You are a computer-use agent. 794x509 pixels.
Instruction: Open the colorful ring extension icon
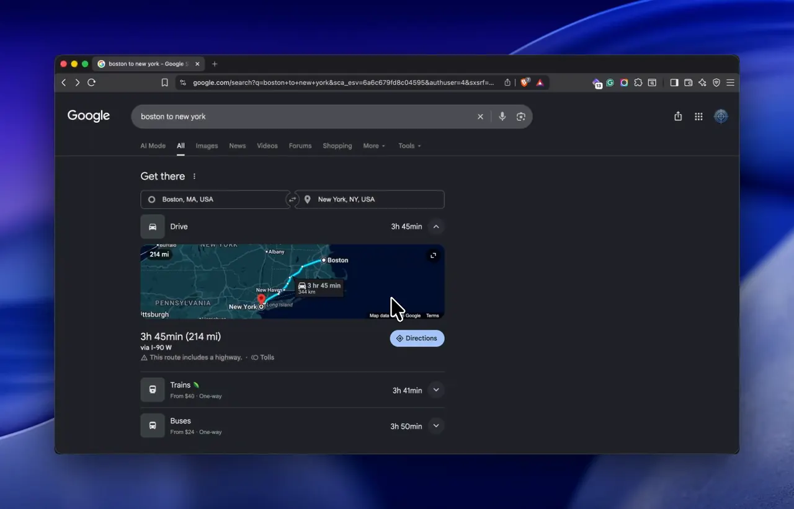pyautogui.click(x=624, y=82)
